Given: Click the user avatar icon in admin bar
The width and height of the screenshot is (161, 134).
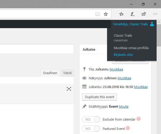Looking at the screenshot, I should click(152, 24).
